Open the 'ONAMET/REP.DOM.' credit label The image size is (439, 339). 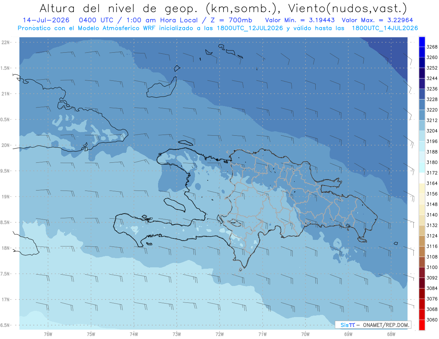click(x=386, y=325)
